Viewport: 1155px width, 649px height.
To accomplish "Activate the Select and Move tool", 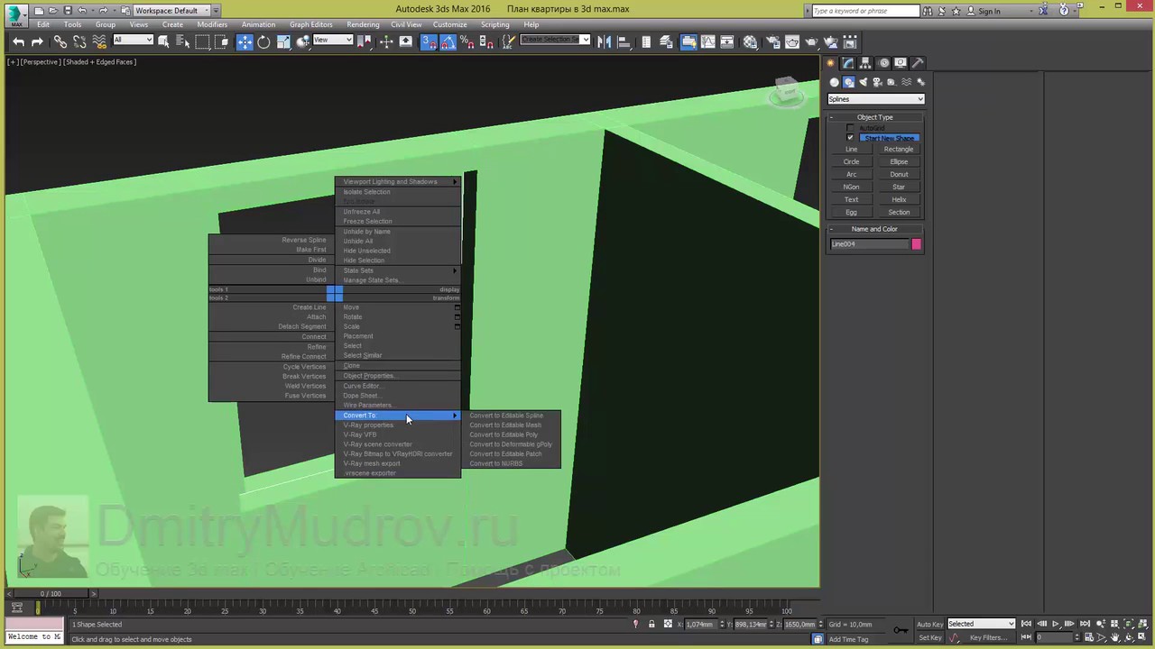I will pos(245,42).
